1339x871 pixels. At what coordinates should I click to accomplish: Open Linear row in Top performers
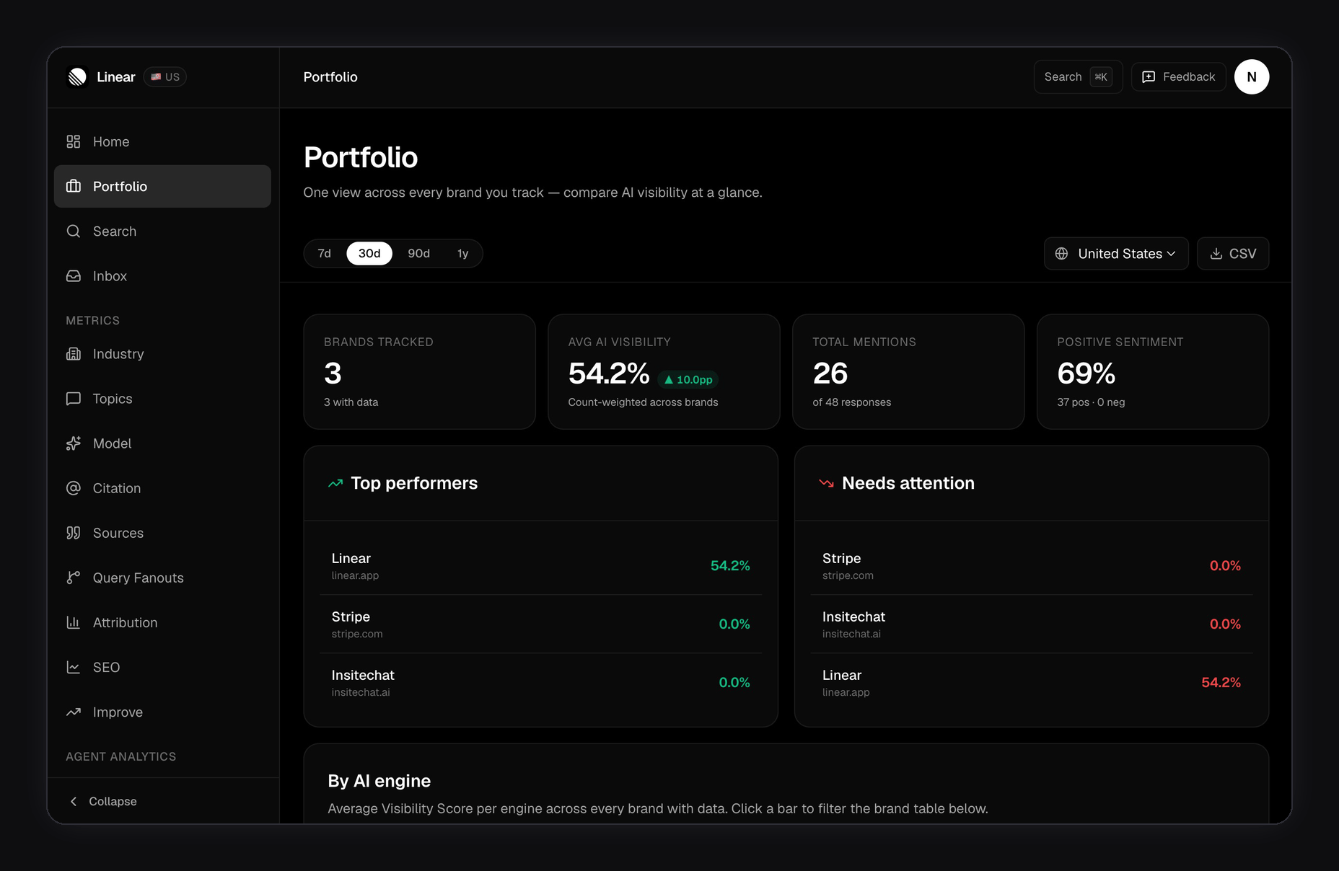(x=540, y=565)
